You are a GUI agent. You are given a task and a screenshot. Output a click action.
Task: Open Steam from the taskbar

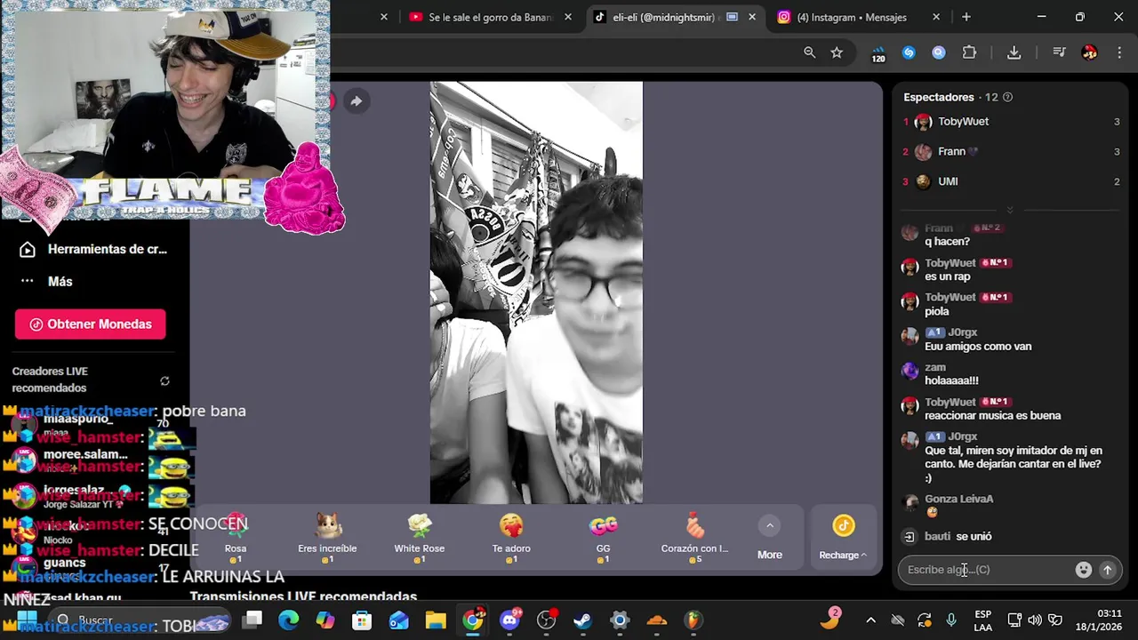point(582,620)
